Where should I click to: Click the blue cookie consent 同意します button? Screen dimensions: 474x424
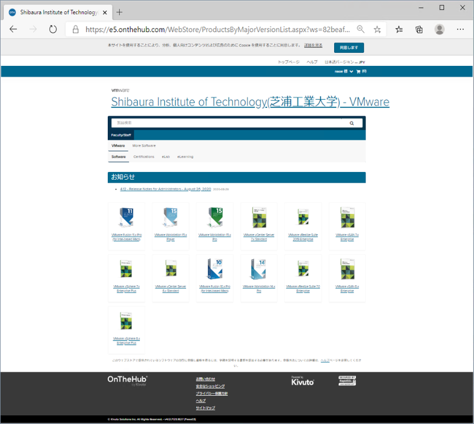(349, 47)
